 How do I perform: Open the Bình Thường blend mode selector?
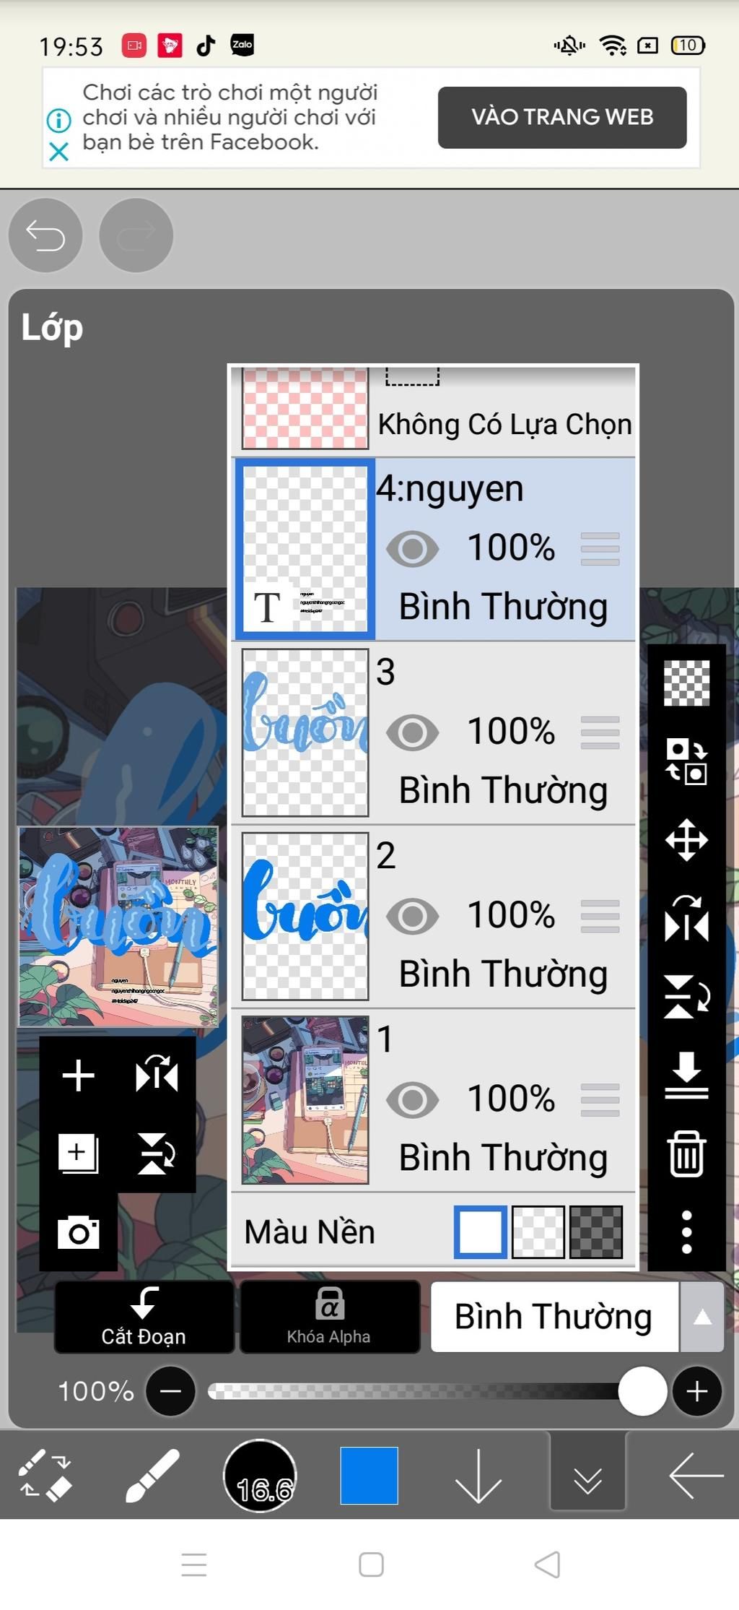pos(554,1317)
